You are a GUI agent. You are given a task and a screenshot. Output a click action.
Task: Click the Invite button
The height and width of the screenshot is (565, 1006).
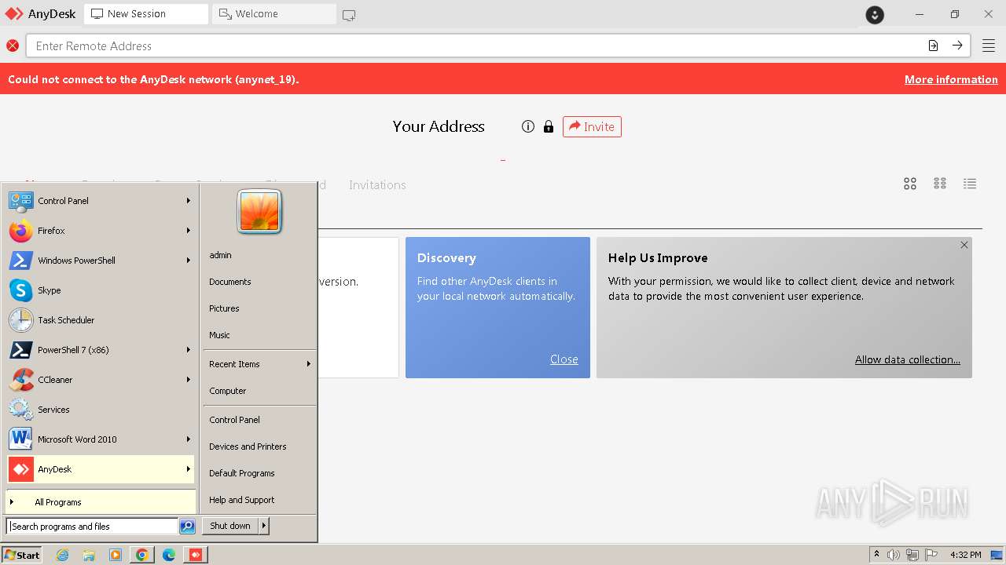pos(592,126)
